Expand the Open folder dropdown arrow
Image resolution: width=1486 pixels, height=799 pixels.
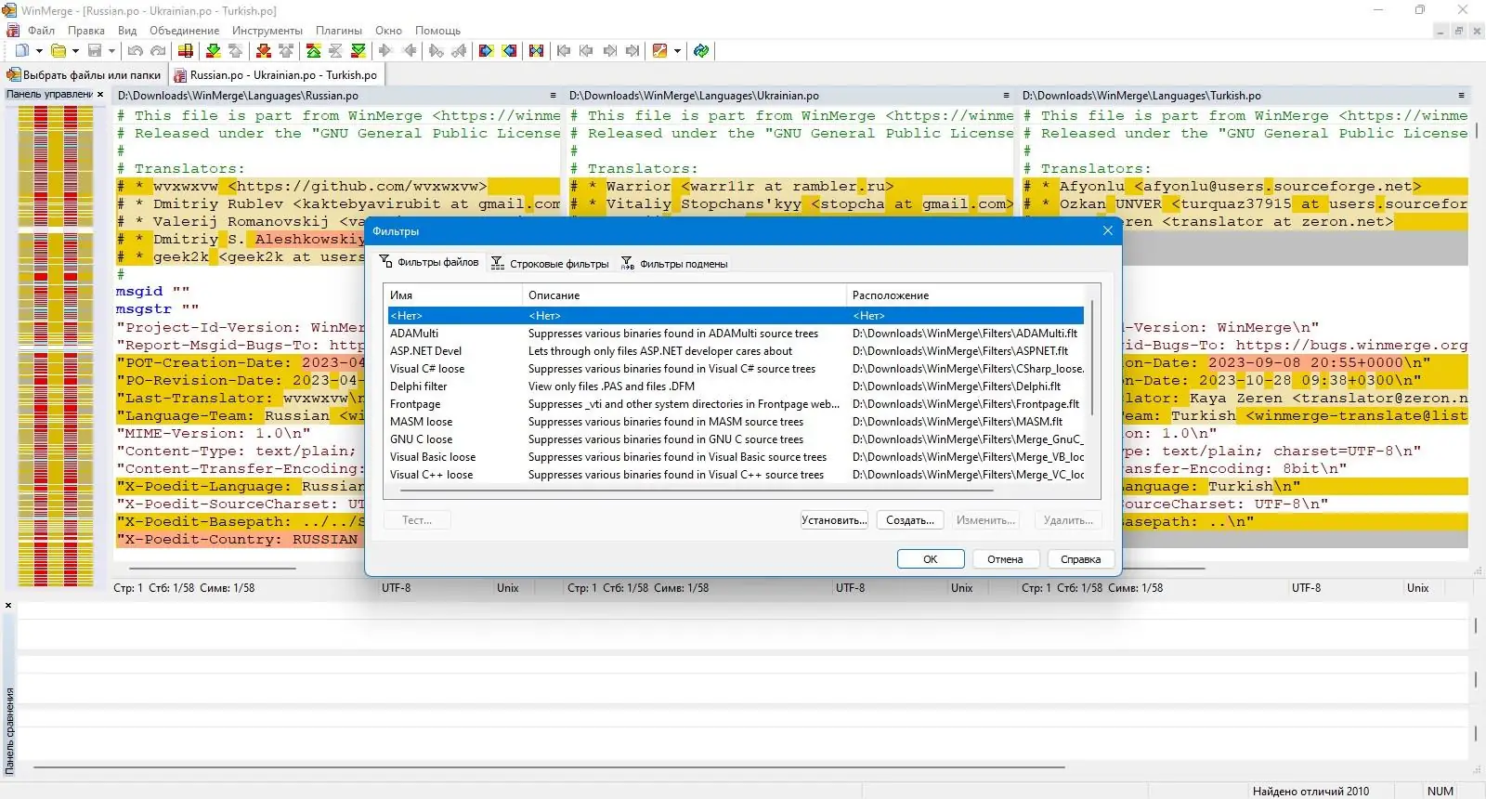(75, 51)
